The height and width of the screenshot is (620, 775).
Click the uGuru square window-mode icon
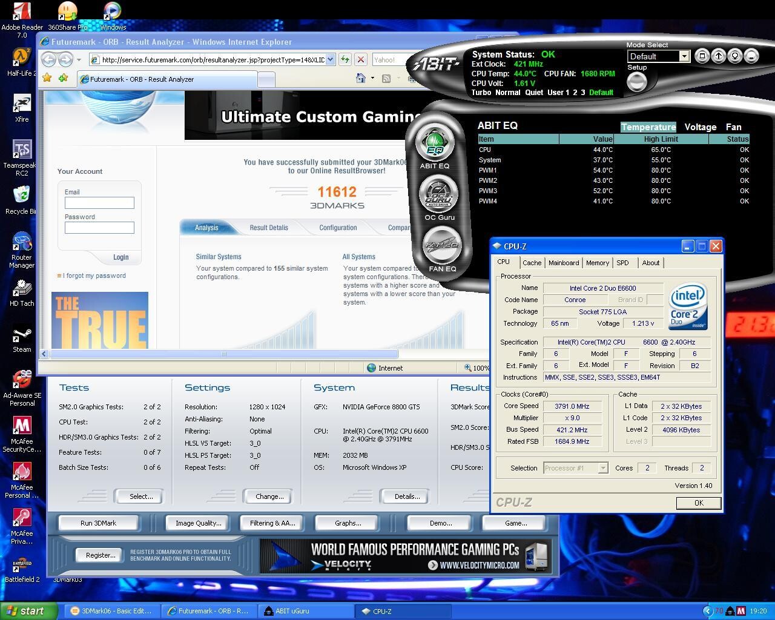(x=702, y=56)
